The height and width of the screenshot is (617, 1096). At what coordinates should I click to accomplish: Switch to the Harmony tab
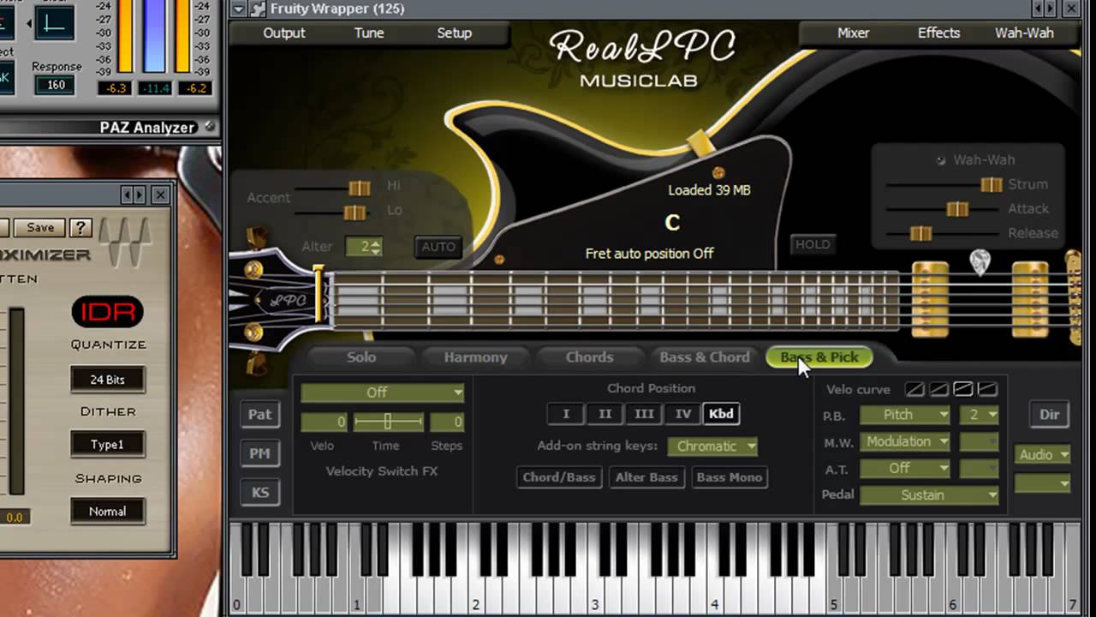pyautogui.click(x=475, y=357)
